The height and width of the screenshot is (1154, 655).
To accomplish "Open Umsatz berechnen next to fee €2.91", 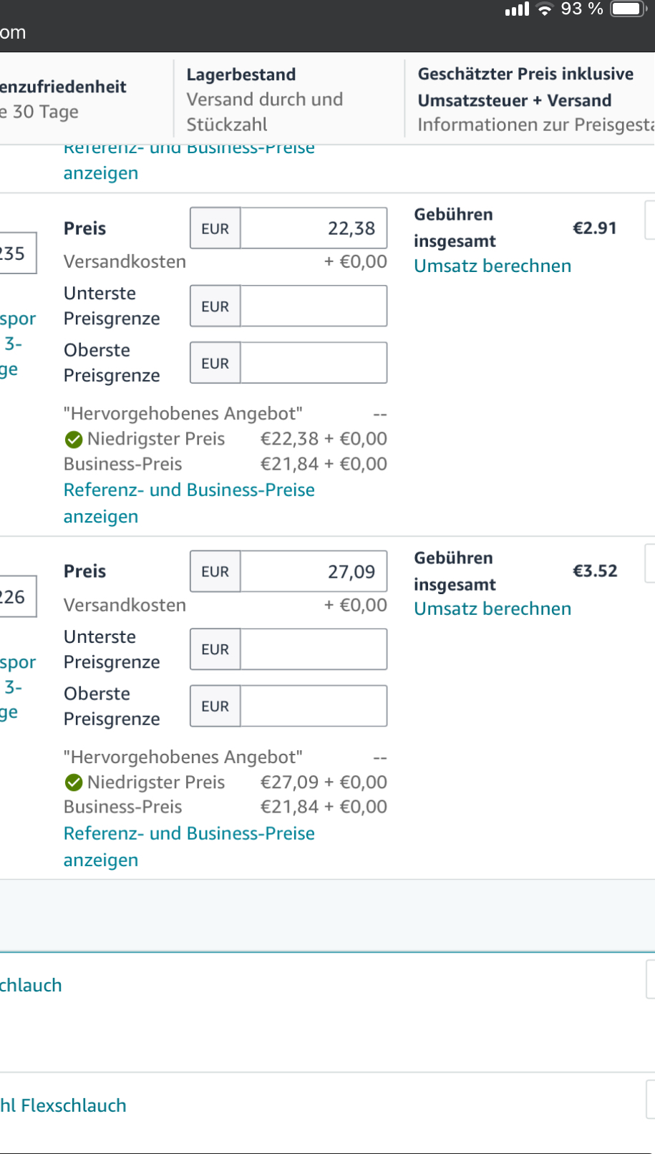I will (493, 266).
